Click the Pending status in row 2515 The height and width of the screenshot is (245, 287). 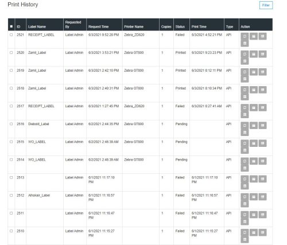click(x=181, y=142)
